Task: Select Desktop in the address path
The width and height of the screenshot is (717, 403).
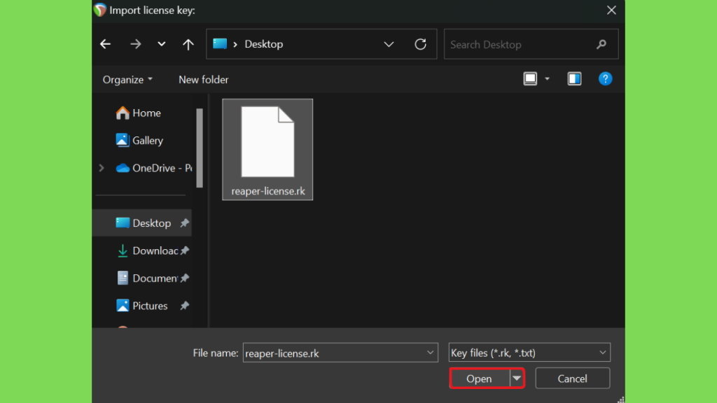Action: pyautogui.click(x=264, y=44)
